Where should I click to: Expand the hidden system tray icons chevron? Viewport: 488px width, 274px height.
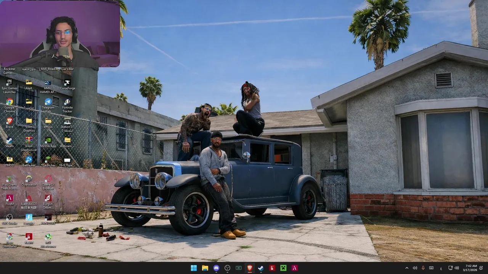click(x=407, y=268)
